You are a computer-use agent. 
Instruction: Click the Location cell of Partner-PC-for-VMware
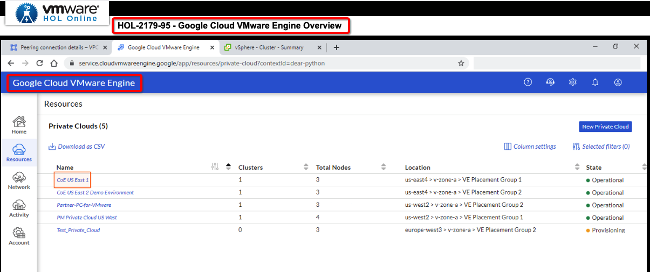[x=464, y=205]
